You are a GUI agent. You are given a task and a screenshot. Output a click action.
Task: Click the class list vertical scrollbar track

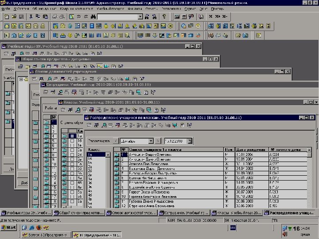pyautogui.click(x=108, y=182)
